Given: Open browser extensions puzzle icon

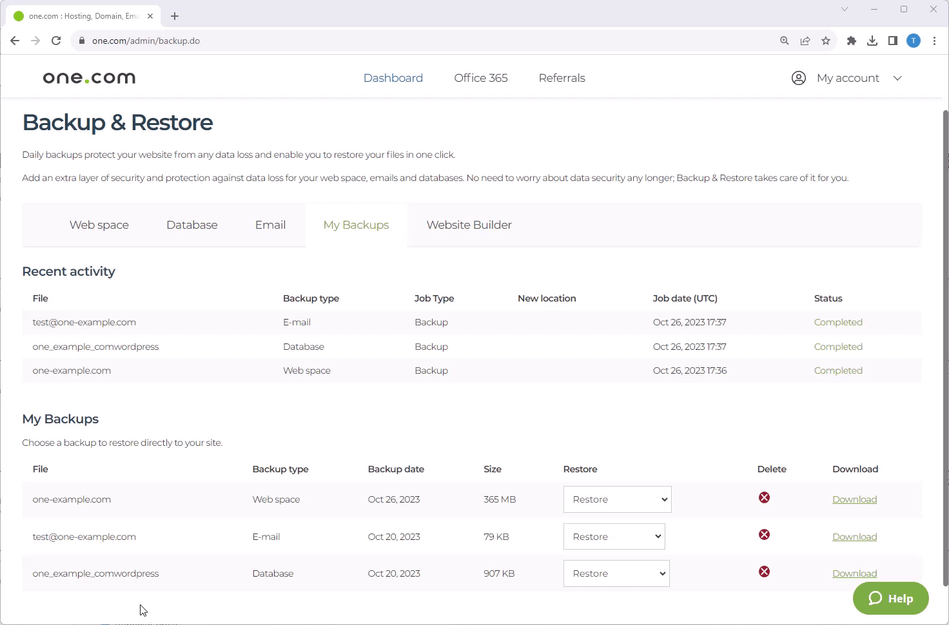Looking at the screenshot, I should tap(851, 41).
